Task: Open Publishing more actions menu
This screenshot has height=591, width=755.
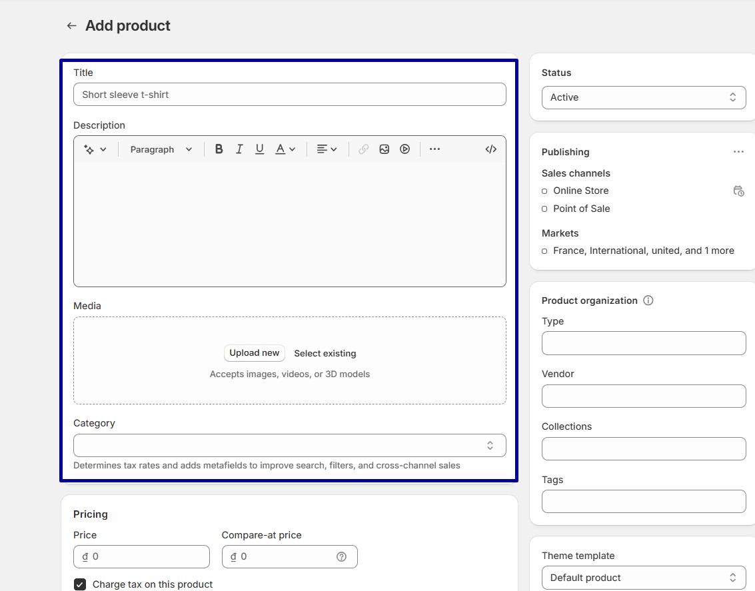Action: 738,152
